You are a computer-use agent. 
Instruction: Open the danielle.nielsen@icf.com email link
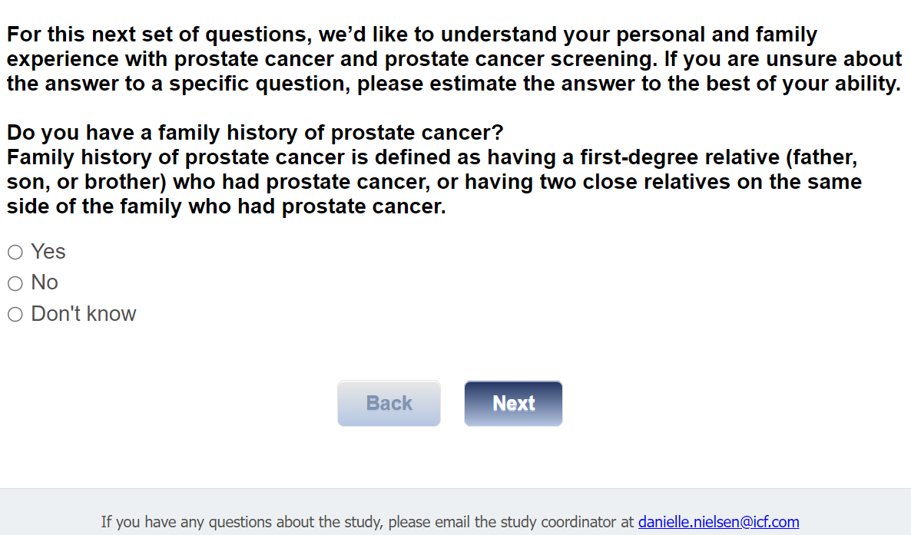[x=718, y=522]
